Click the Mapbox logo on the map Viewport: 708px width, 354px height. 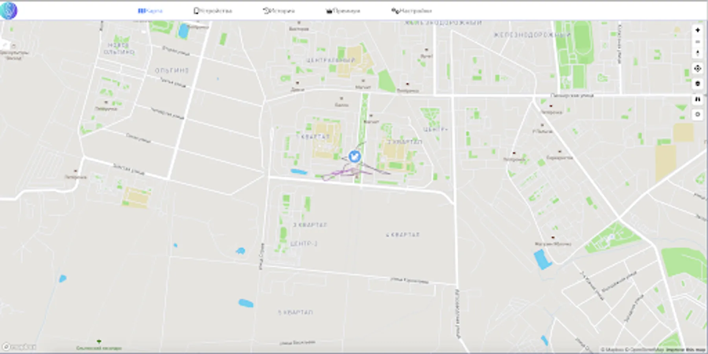(x=19, y=347)
